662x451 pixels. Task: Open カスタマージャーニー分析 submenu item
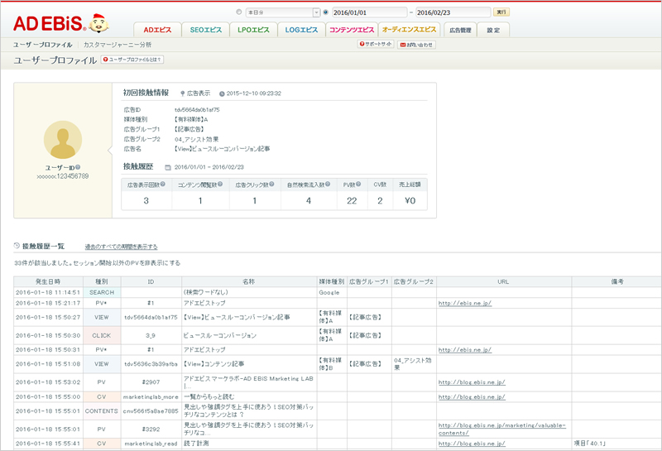click(x=117, y=44)
